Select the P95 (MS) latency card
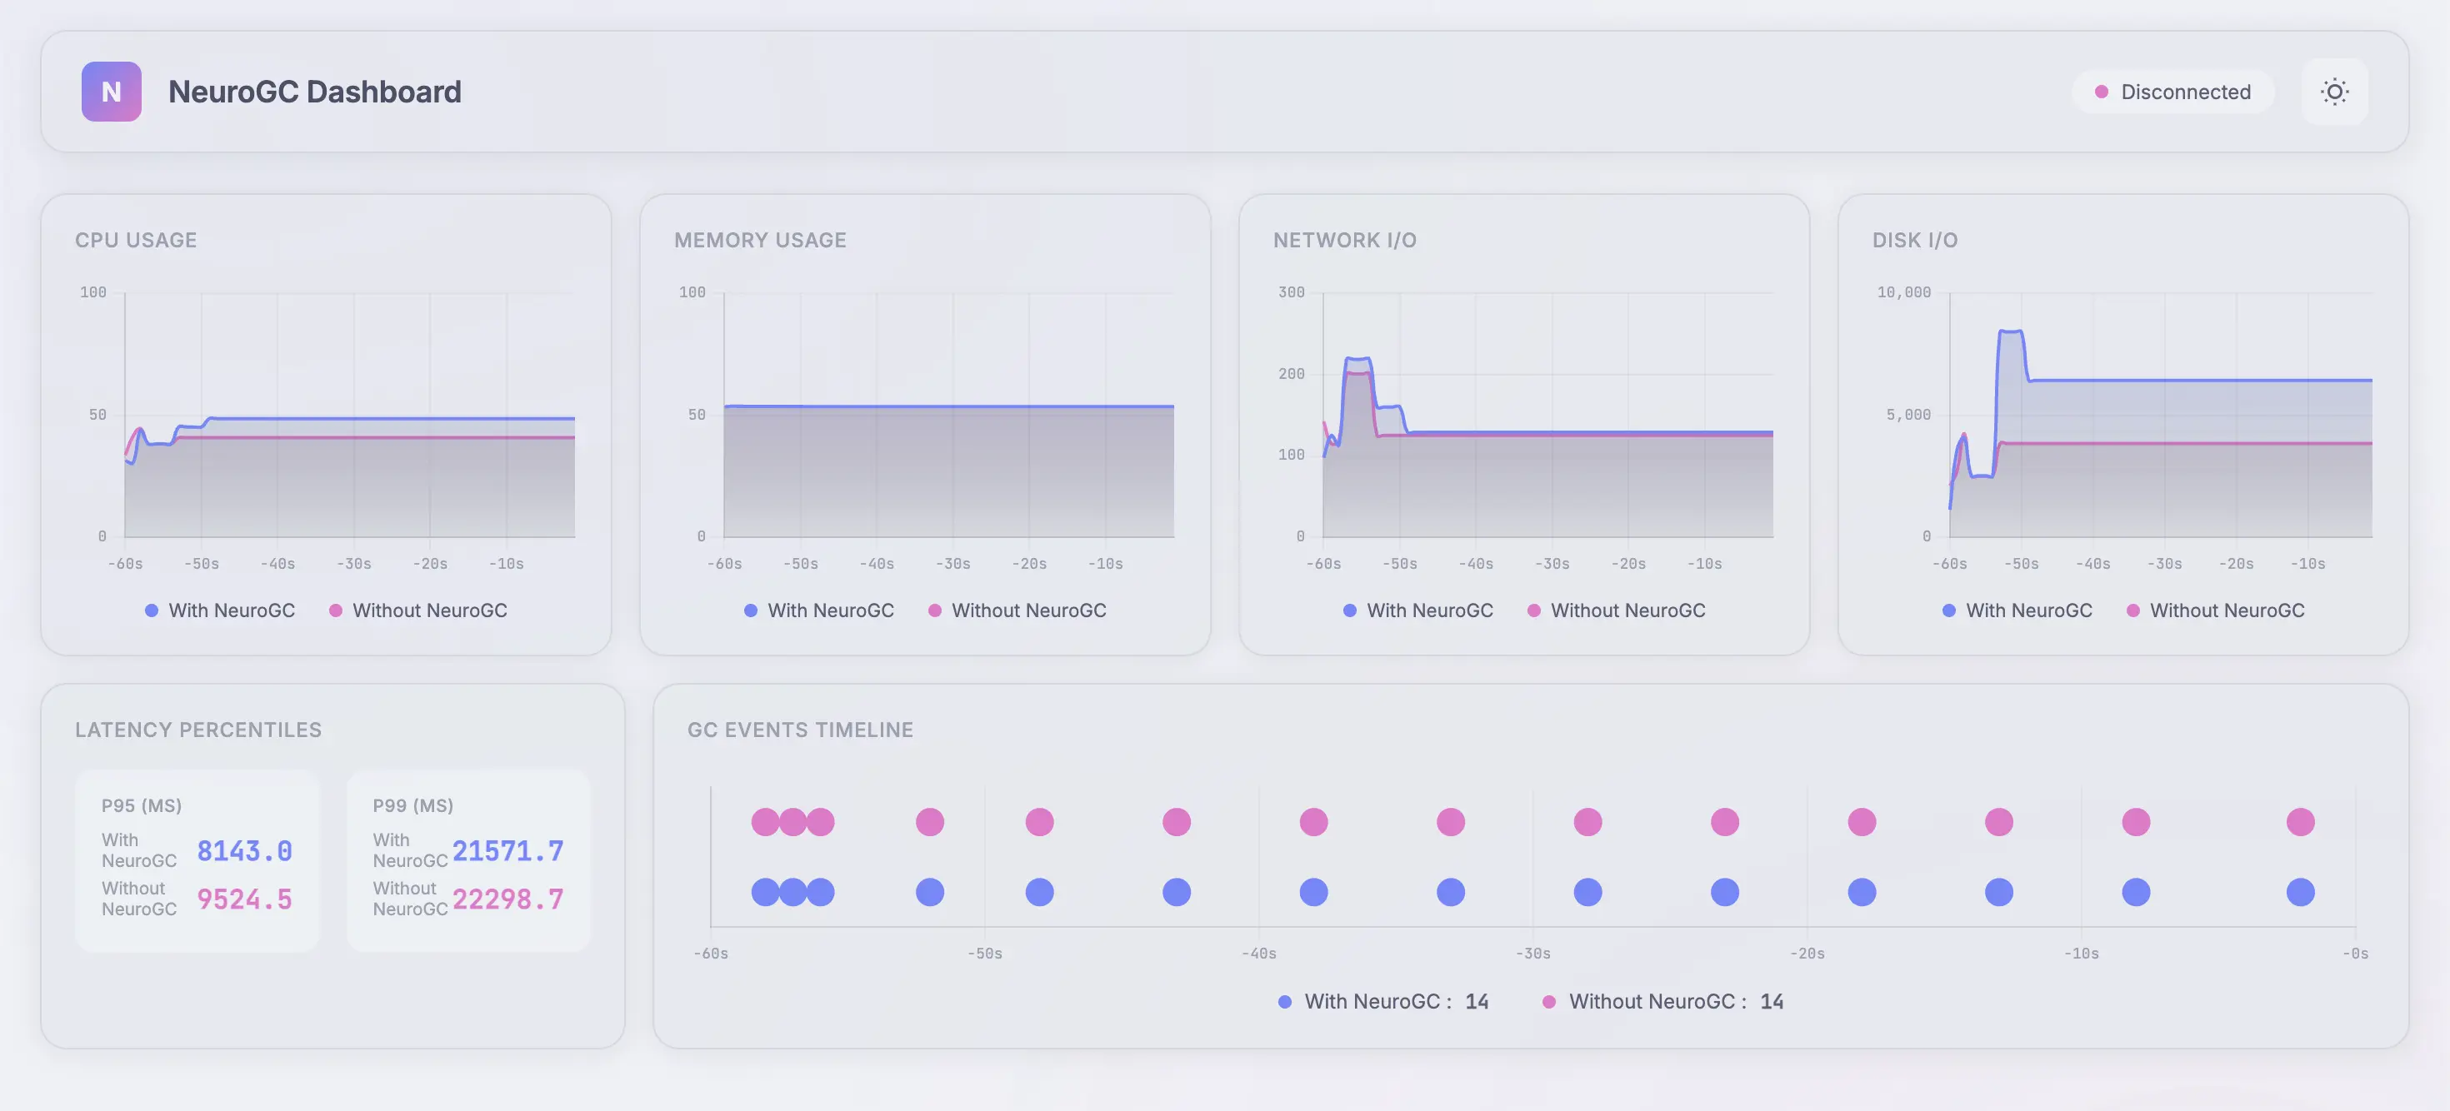The width and height of the screenshot is (2450, 1111). pos(197,860)
